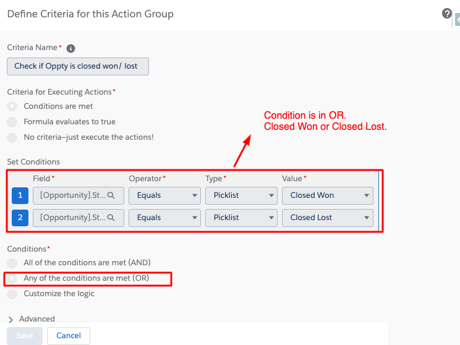This screenshot has height=345, width=460.
Task: Click the help question mark icon
Action: pos(447,14)
